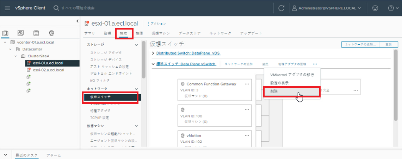Viewport: 402px width, 159px height.
Task: Switch to Networking inventory view
Action: pos(51,33)
